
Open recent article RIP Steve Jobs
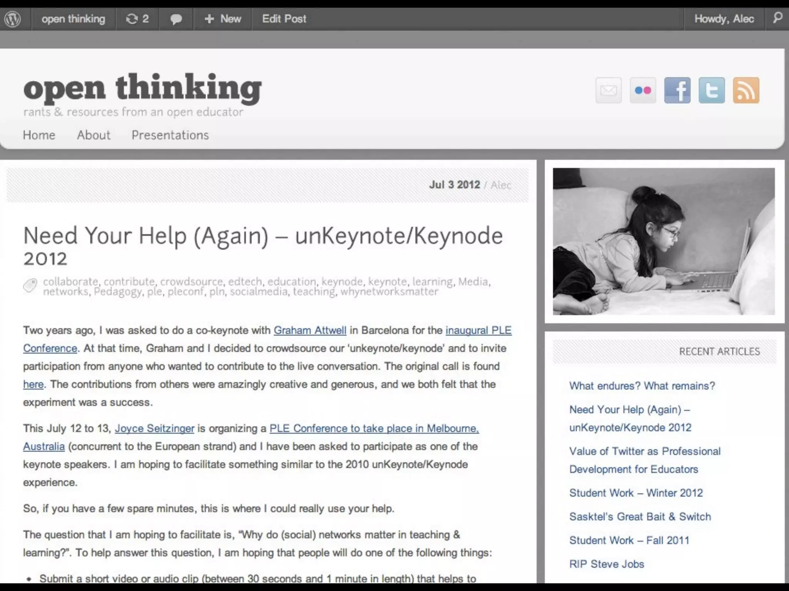click(606, 564)
